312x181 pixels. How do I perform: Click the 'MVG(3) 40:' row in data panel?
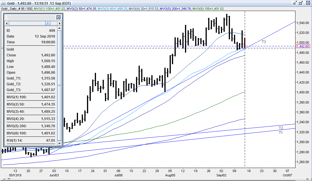click(x=31, y=112)
